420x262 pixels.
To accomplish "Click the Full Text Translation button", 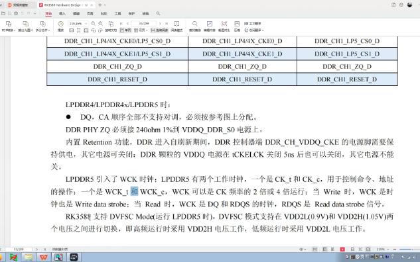I will click(x=253, y=24).
